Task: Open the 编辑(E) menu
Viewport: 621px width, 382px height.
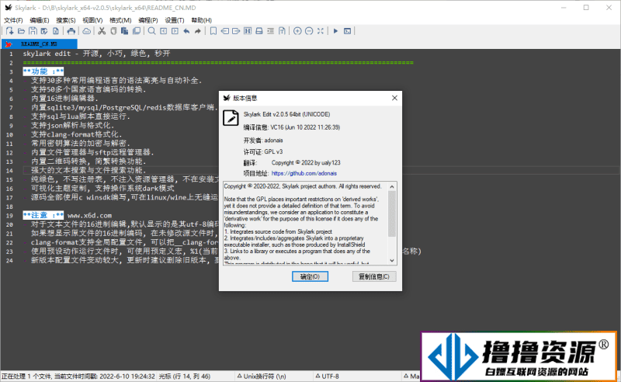Action: click(40, 20)
